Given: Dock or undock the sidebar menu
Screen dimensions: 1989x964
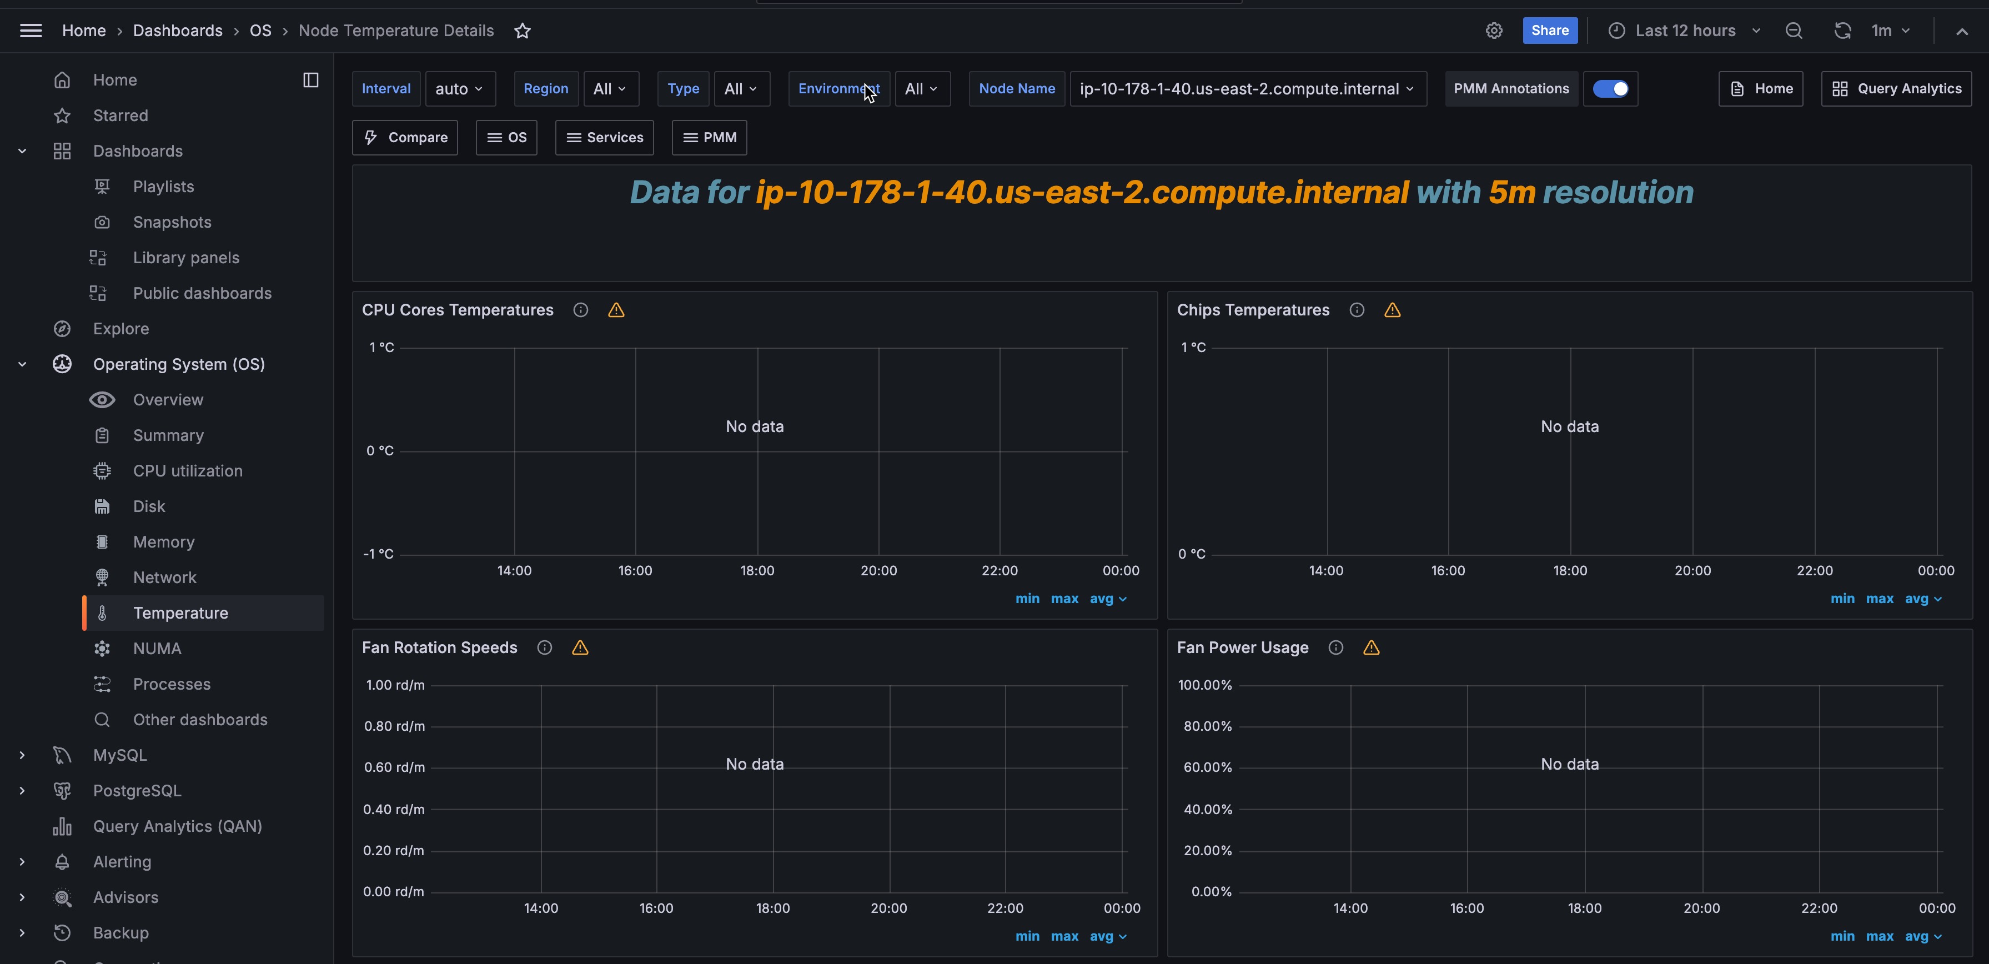Looking at the screenshot, I should 310,81.
